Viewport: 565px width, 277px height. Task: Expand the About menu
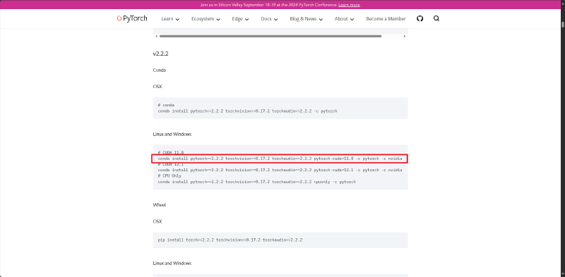(x=344, y=19)
